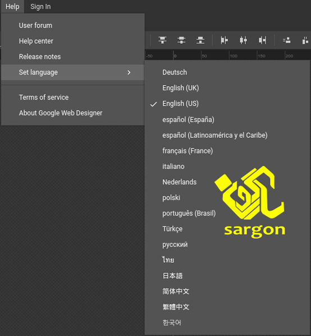311x336 pixels.
Task: Choose español (Latinoamérica y el Caribe)
Action: click(x=227, y=135)
